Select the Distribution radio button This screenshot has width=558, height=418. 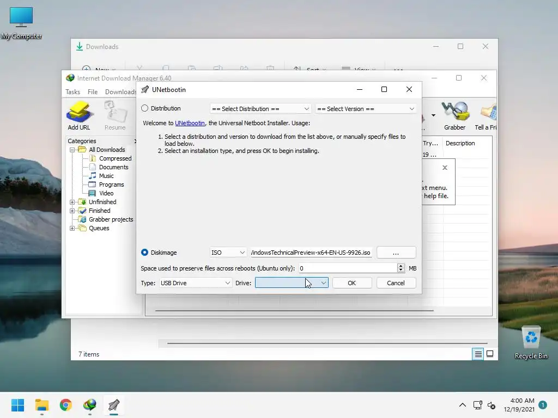click(x=144, y=108)
